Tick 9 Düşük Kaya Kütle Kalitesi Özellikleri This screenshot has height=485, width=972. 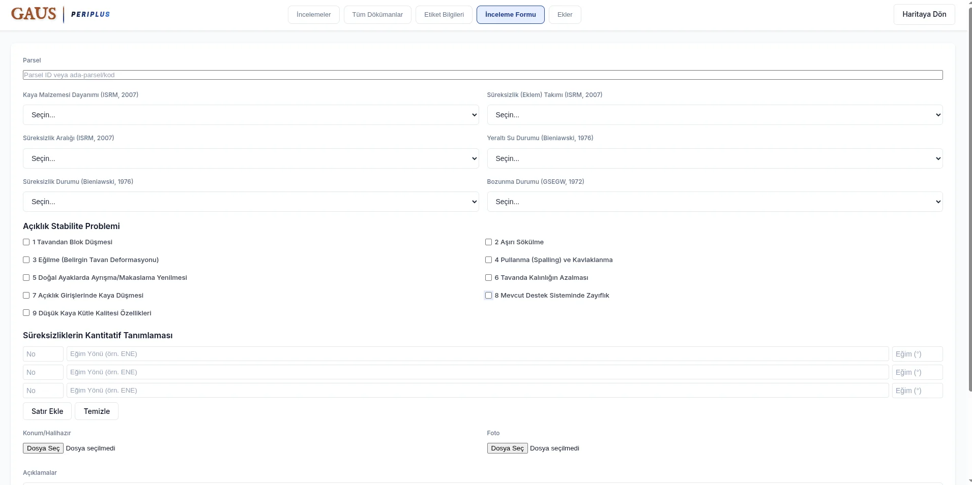26,313
